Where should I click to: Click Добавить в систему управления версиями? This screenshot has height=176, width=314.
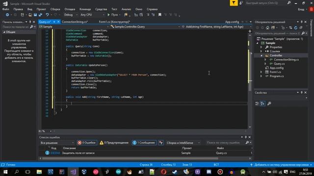click(x=282, y=165)
